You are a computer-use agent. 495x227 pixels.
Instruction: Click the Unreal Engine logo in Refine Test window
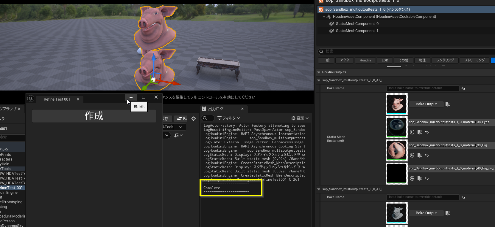[x=31, y=99]
